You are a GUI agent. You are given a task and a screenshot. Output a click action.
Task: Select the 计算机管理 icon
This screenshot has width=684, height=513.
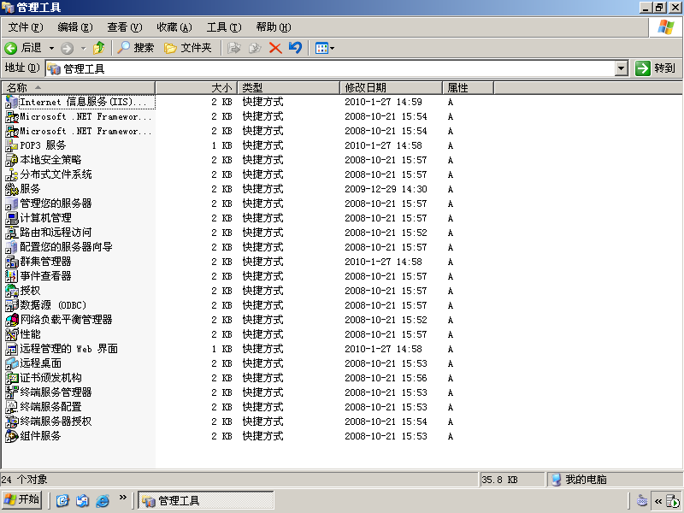tap(11, 218)
